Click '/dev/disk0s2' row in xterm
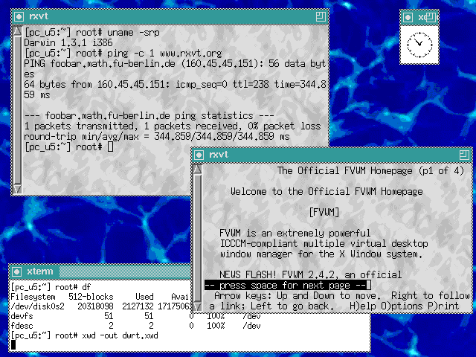 [x=100, y=306]
